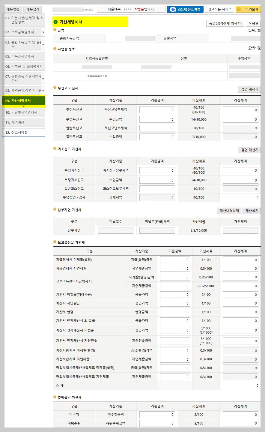The image size is (265, 432).
Task: Click the 미리보기 preview document icon
Action: [239, 10]
